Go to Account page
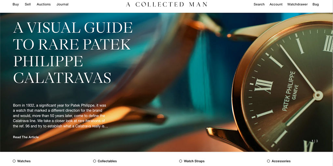333x166 pixels. point(276,4)
